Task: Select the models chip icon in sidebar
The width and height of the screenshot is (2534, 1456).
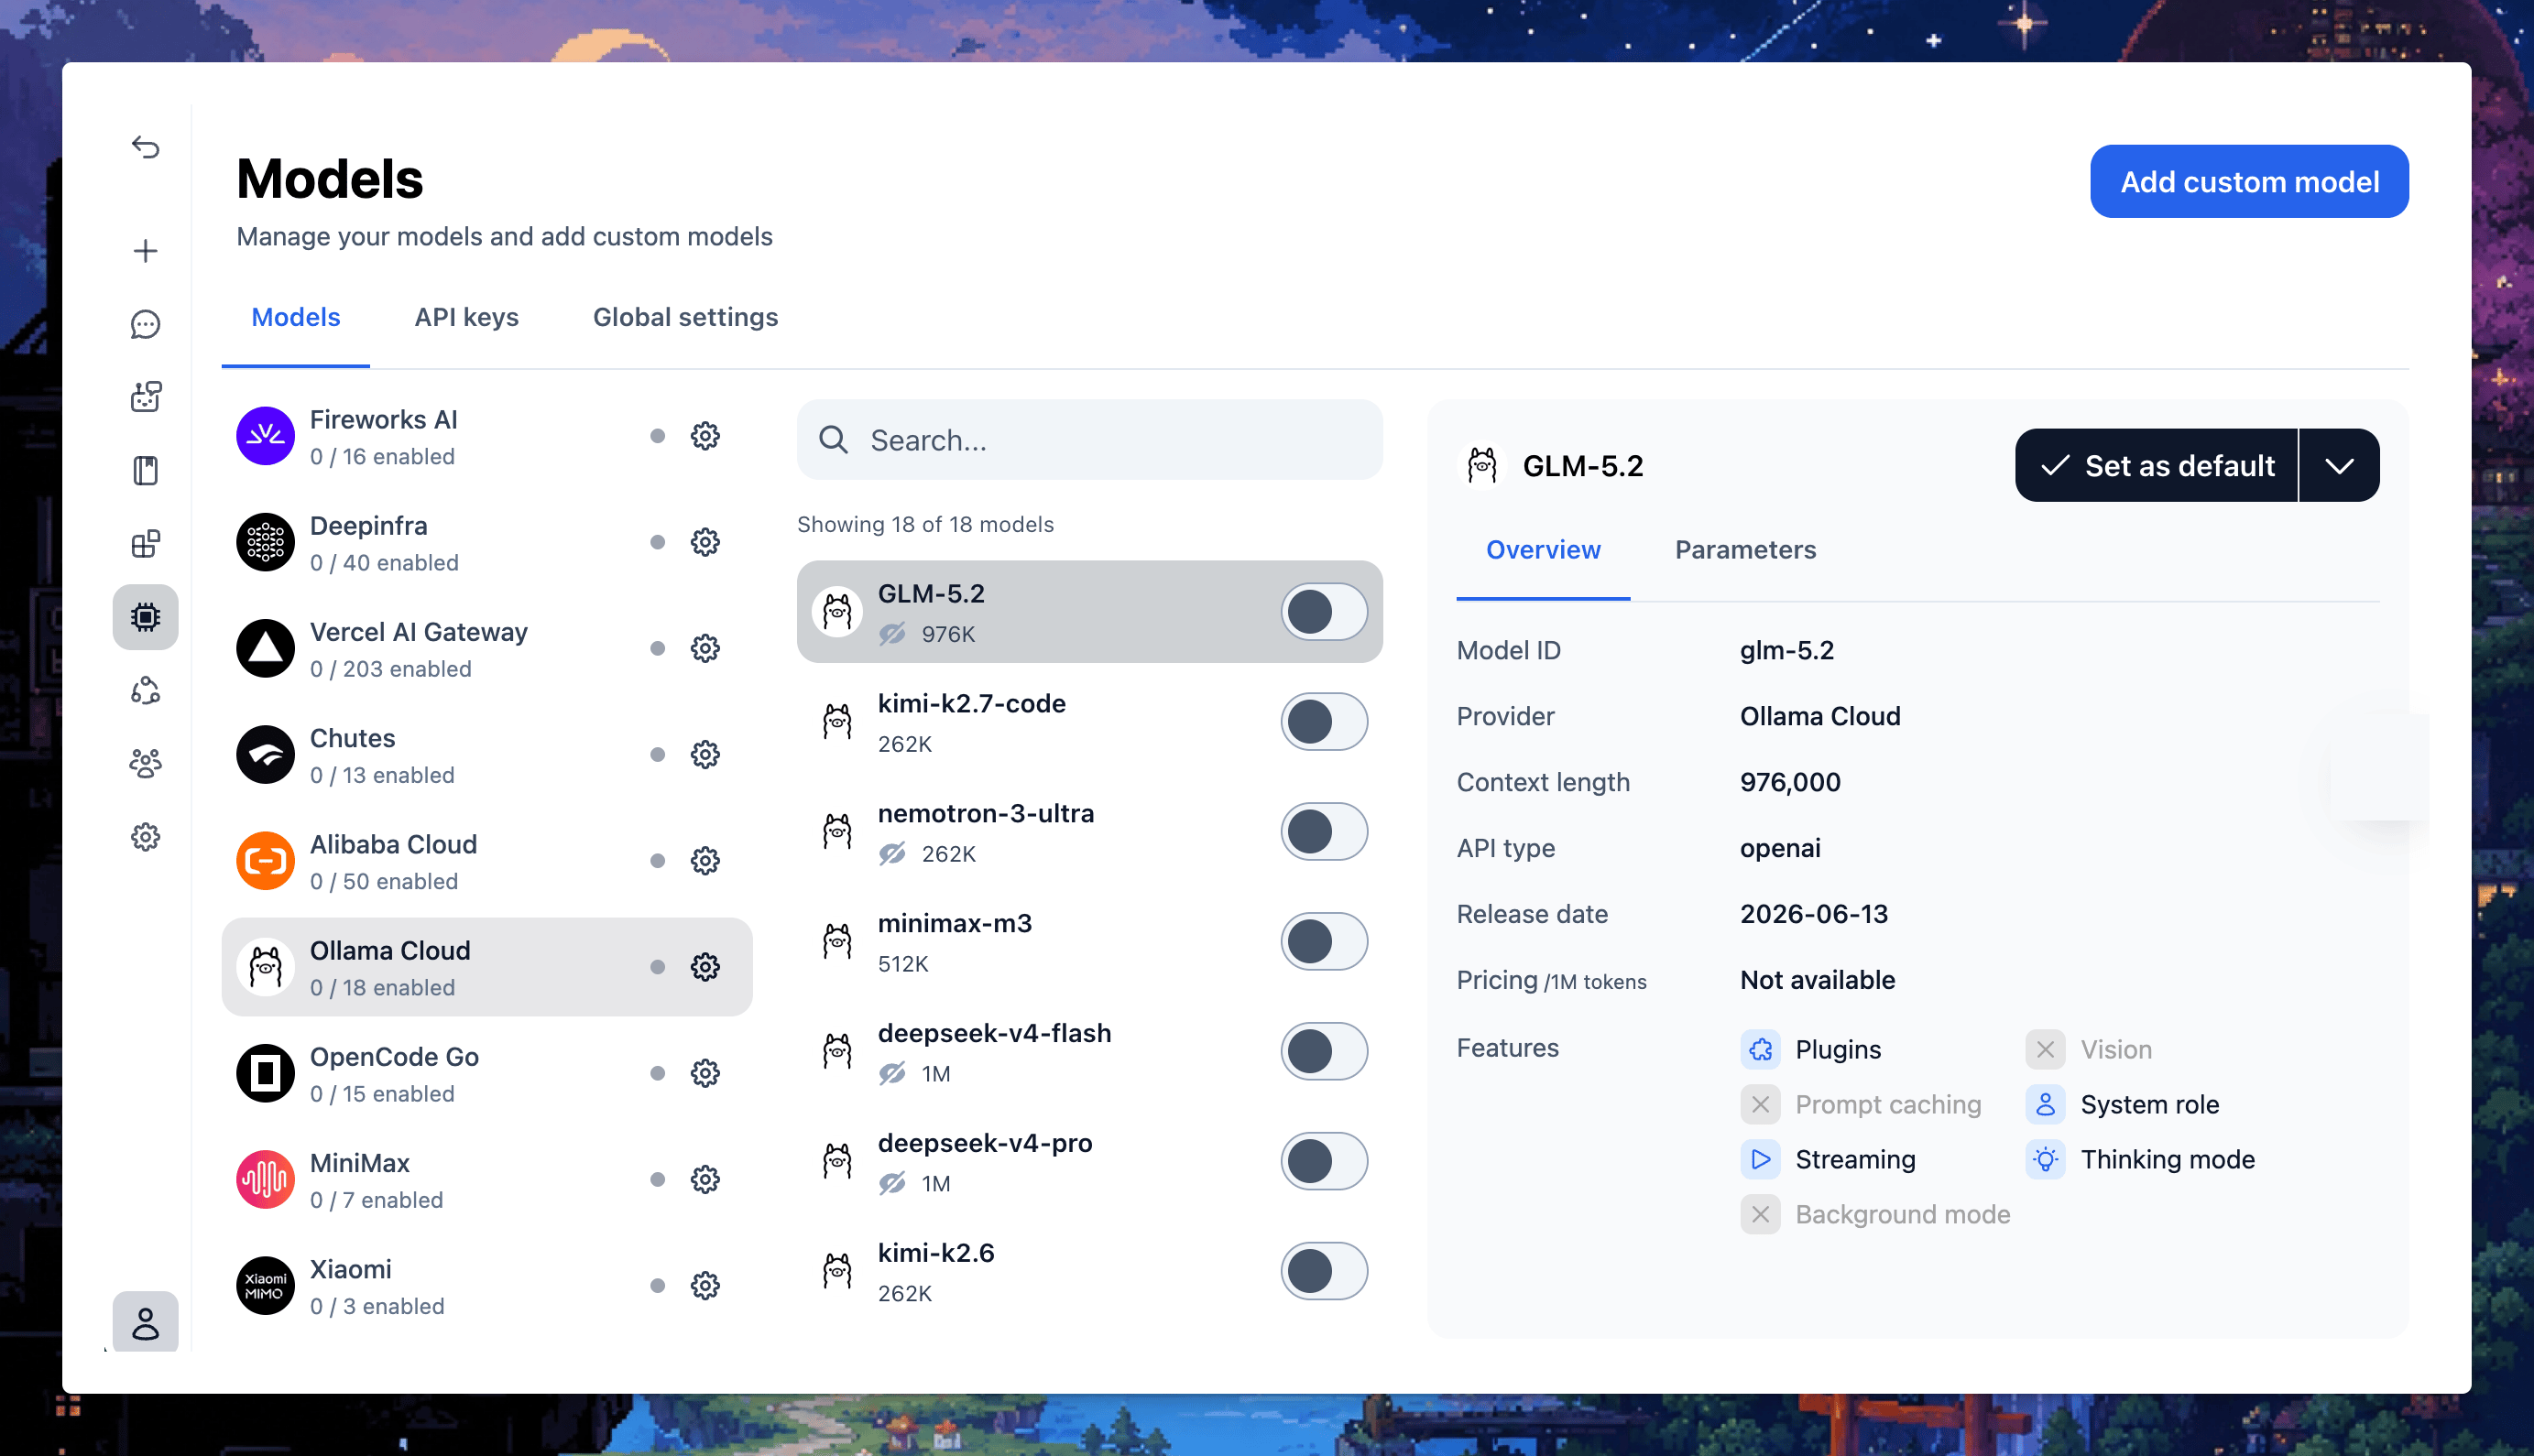Action: 146,617
